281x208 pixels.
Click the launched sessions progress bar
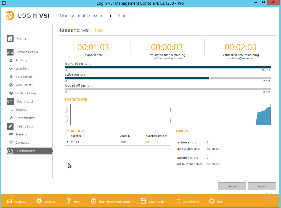(168, 67)
